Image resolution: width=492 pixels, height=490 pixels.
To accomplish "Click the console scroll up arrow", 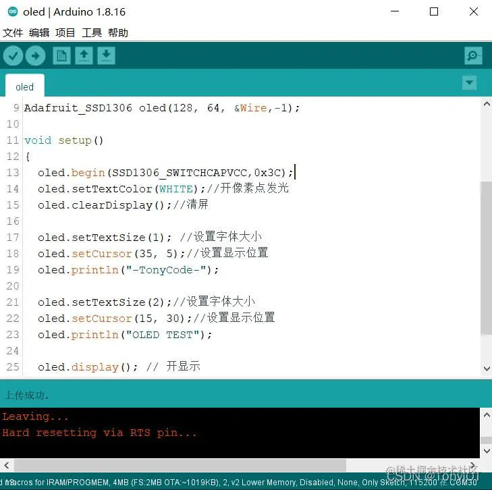I will (487, 415).
